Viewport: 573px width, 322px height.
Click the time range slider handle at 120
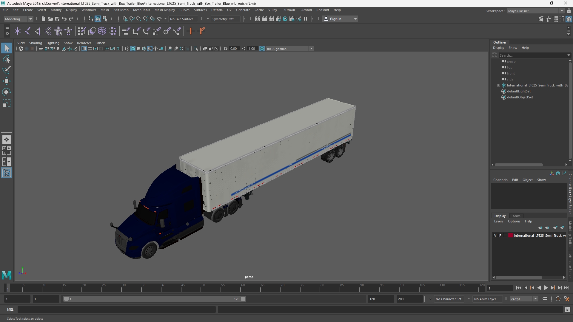(243, 299)
